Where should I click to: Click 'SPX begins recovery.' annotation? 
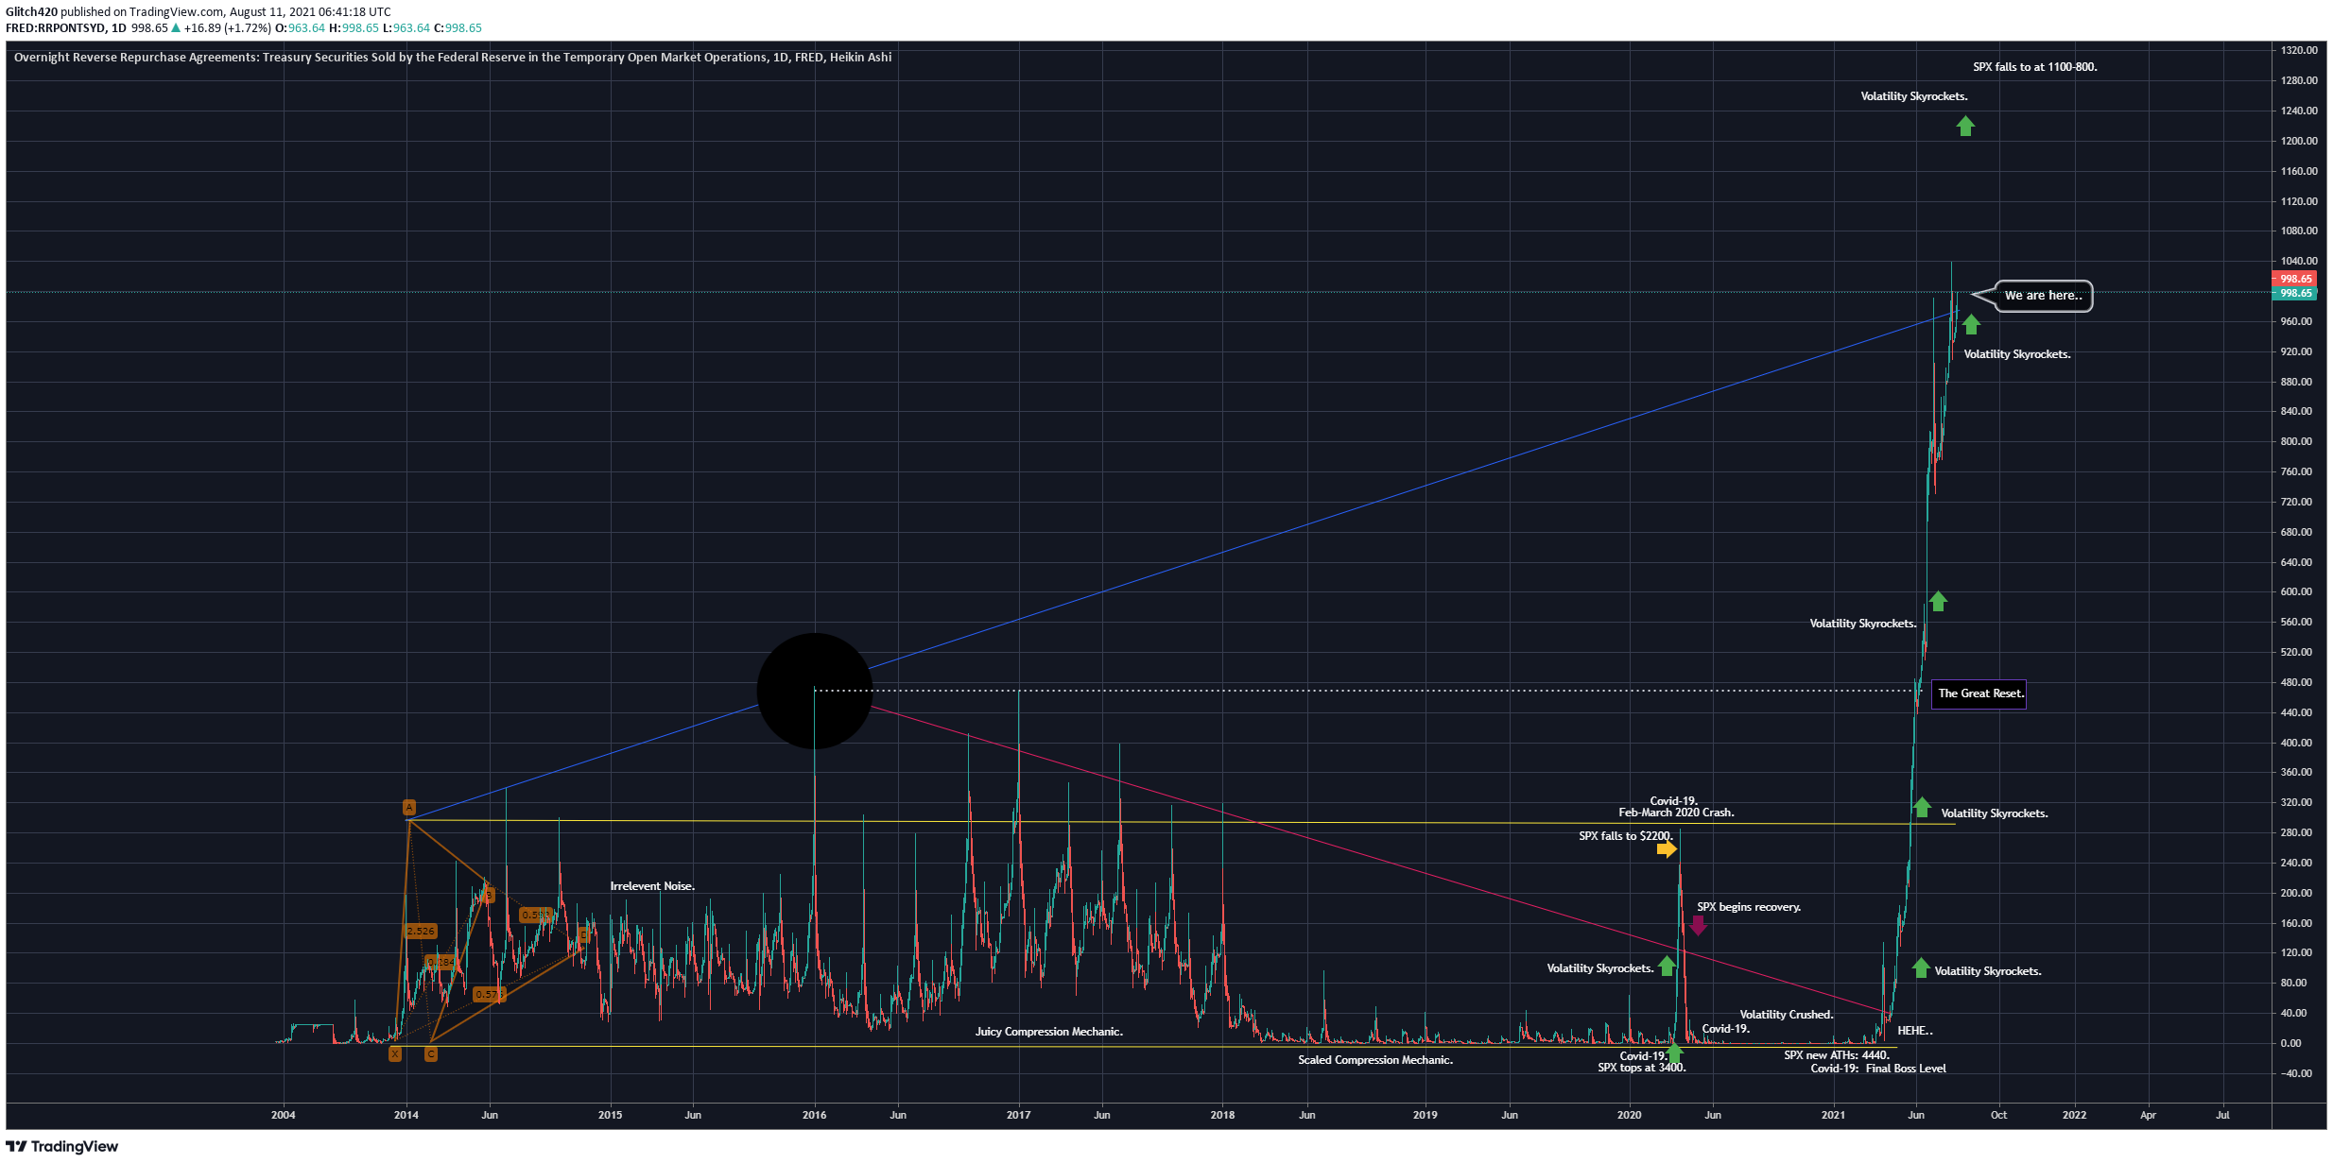[x=1749, y=907]
